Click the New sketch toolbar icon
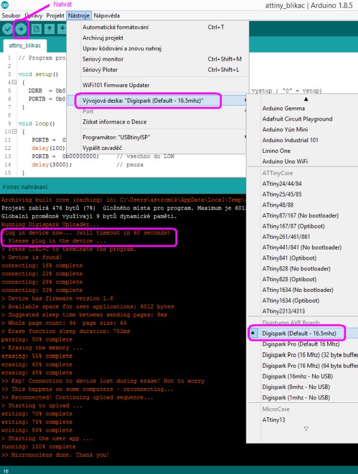Screen dimensions: 358x474 coord(36,29)
